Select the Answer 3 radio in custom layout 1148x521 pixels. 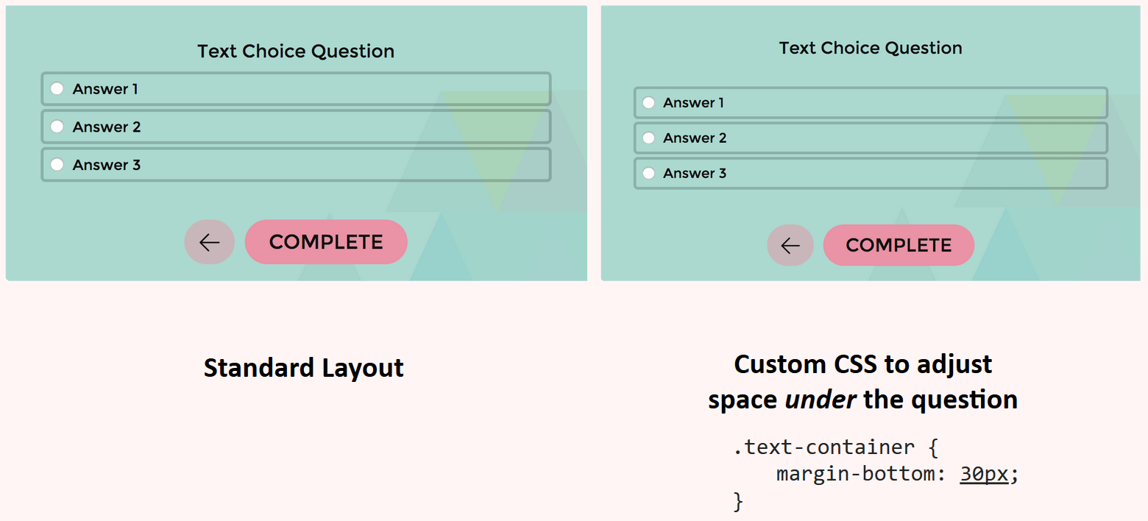648,173
